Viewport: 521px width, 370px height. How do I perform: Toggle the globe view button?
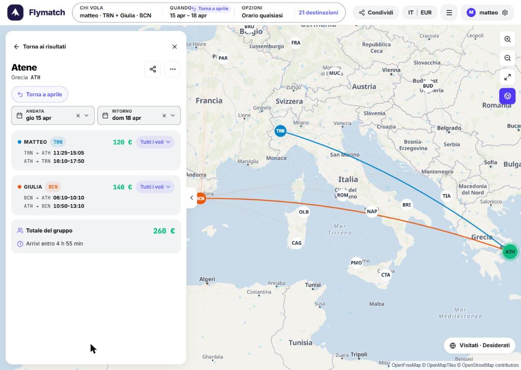(x=507, y=96)
